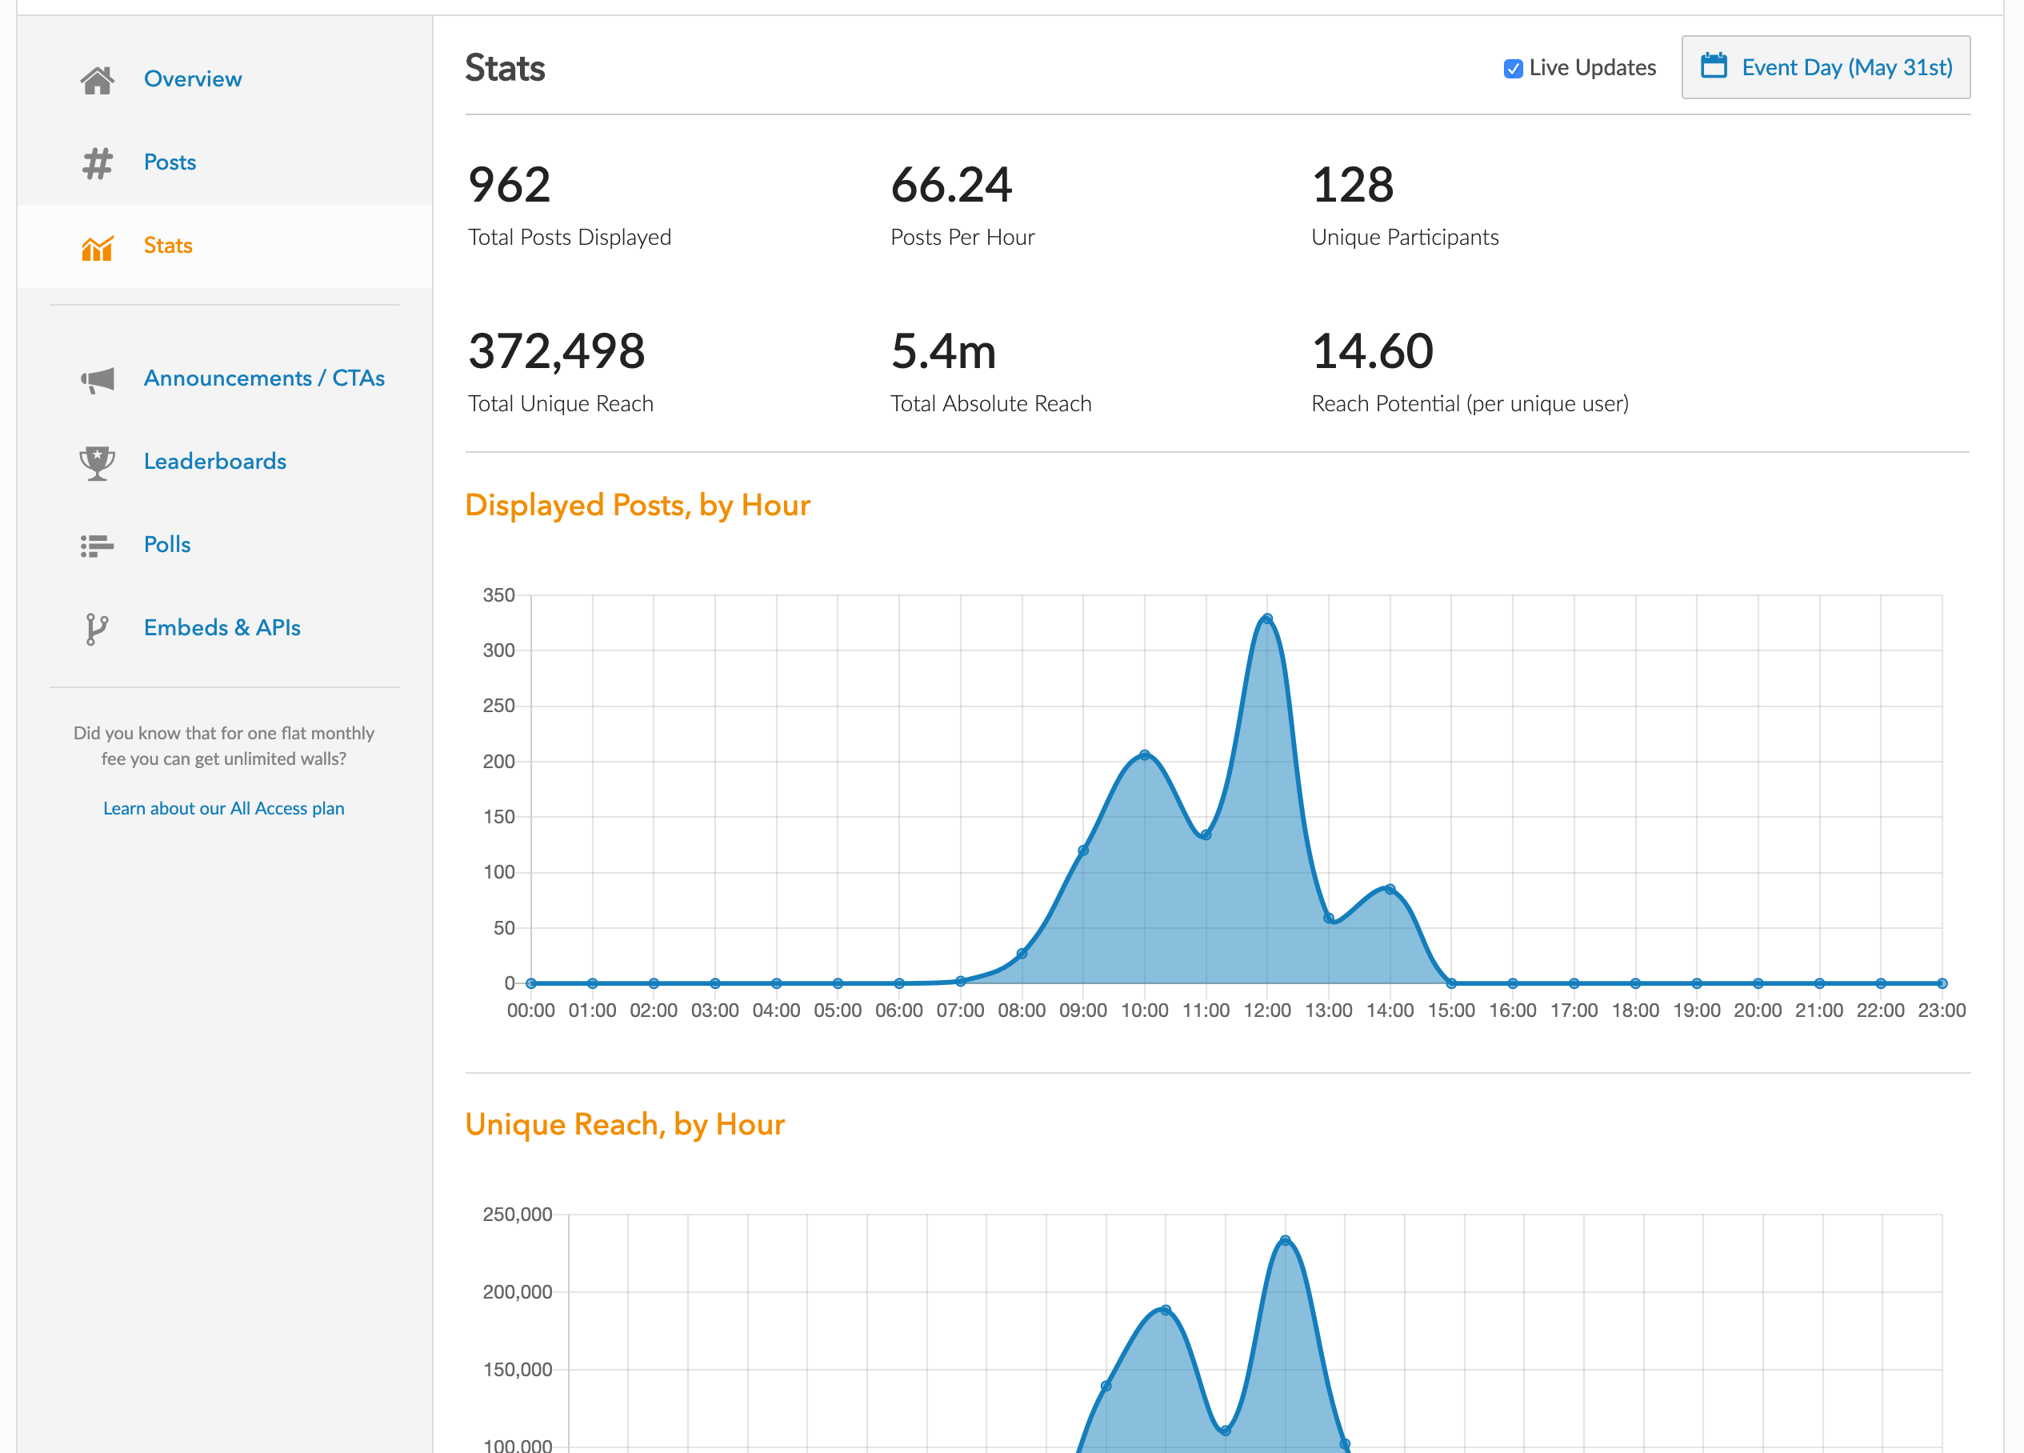Click the Overview navigation link
Screen dimensions: 2024x1453
(192, 78)
